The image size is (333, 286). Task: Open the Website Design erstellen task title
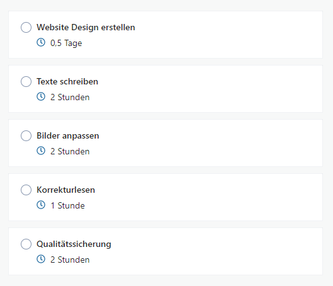click(86, 28)
